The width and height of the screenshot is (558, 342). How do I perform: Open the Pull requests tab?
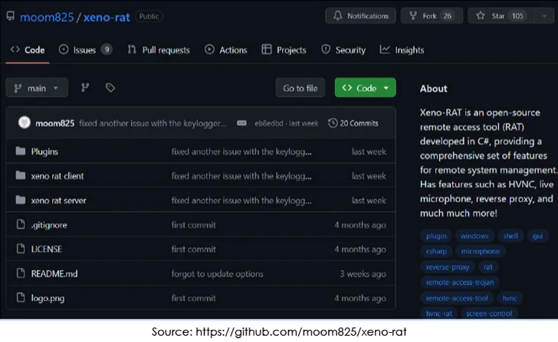(159, 50)
